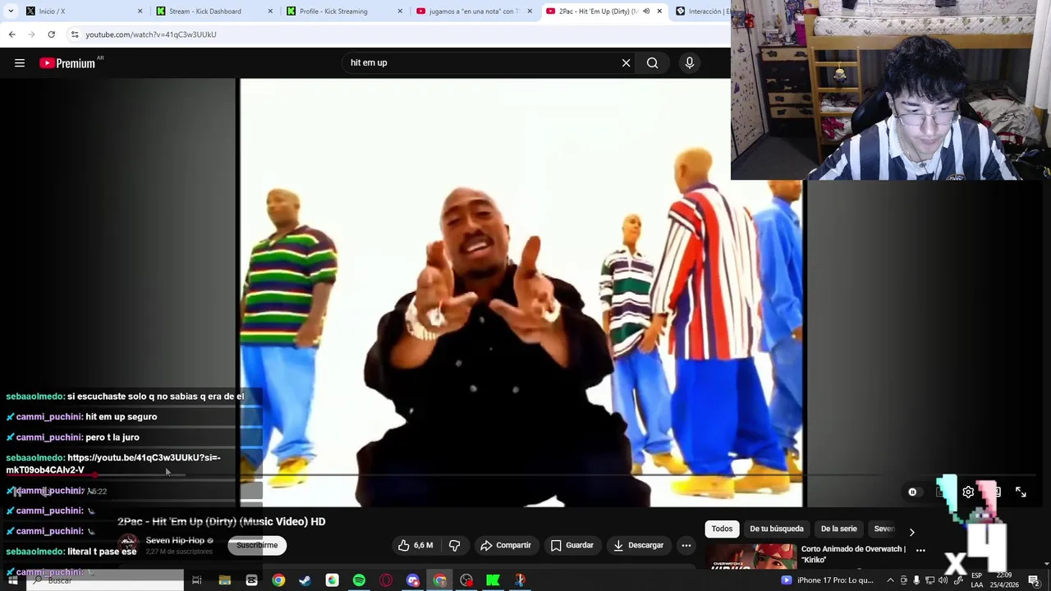Subscribe with the Suscribirme button

257,545
